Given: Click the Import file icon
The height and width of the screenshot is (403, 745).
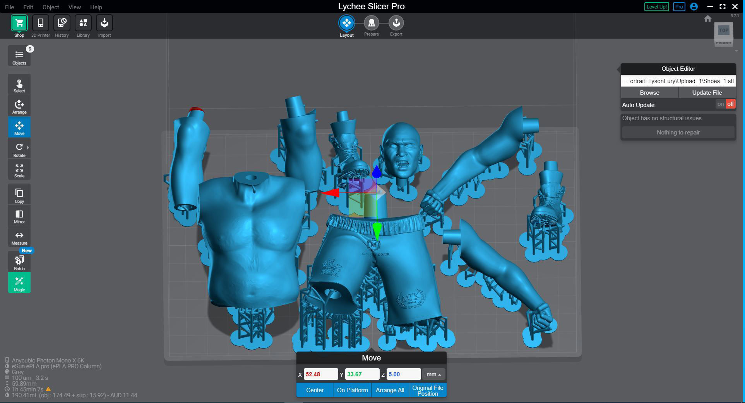Looking at the screenshot, I should coord(104,23).
